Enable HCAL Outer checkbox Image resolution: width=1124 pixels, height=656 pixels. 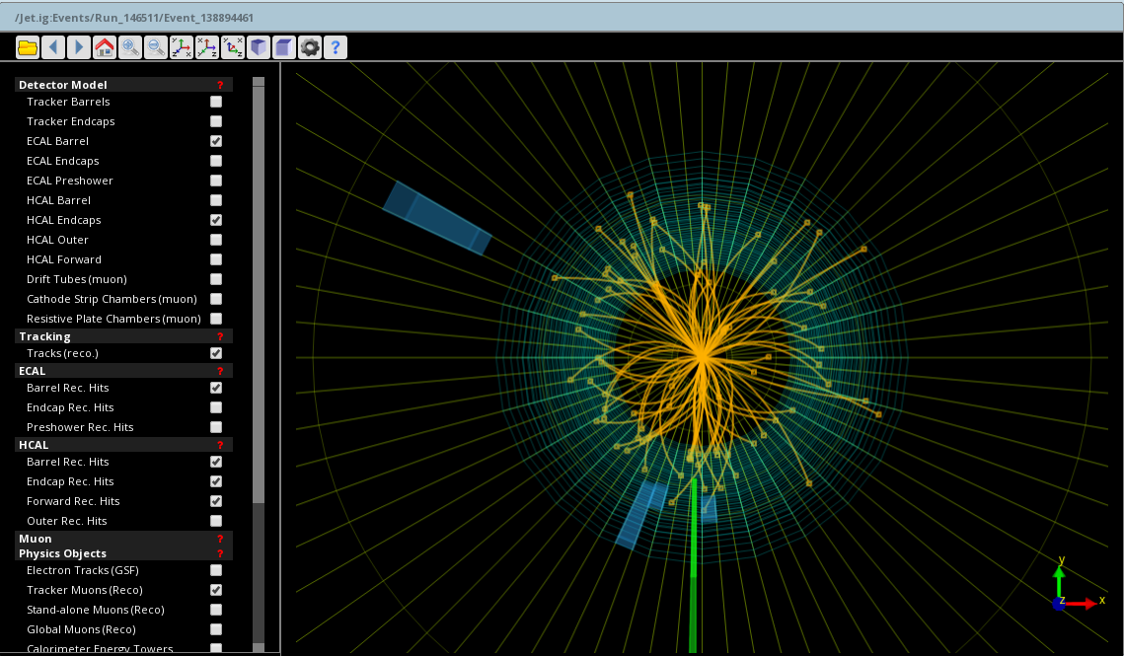pos(216,240)
